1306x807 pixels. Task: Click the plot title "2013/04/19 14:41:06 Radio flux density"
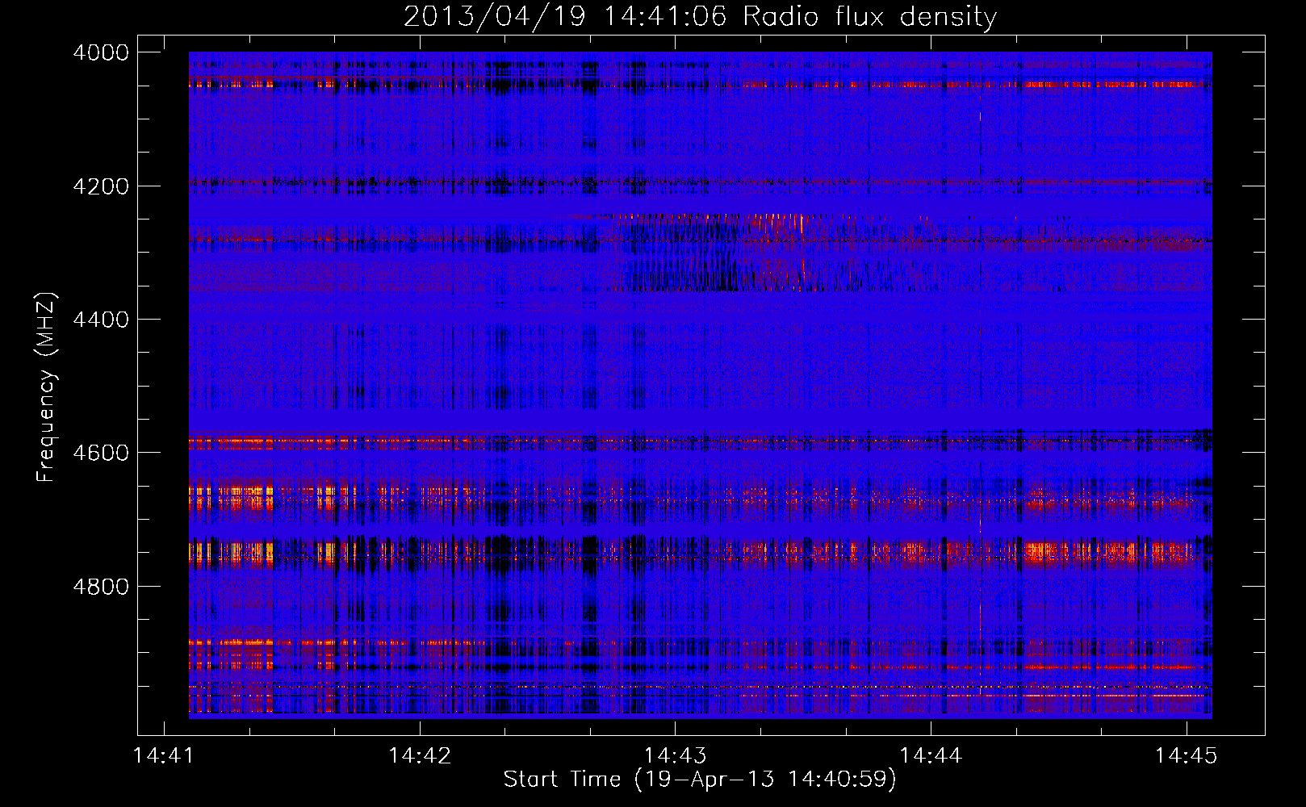point(700,16)
